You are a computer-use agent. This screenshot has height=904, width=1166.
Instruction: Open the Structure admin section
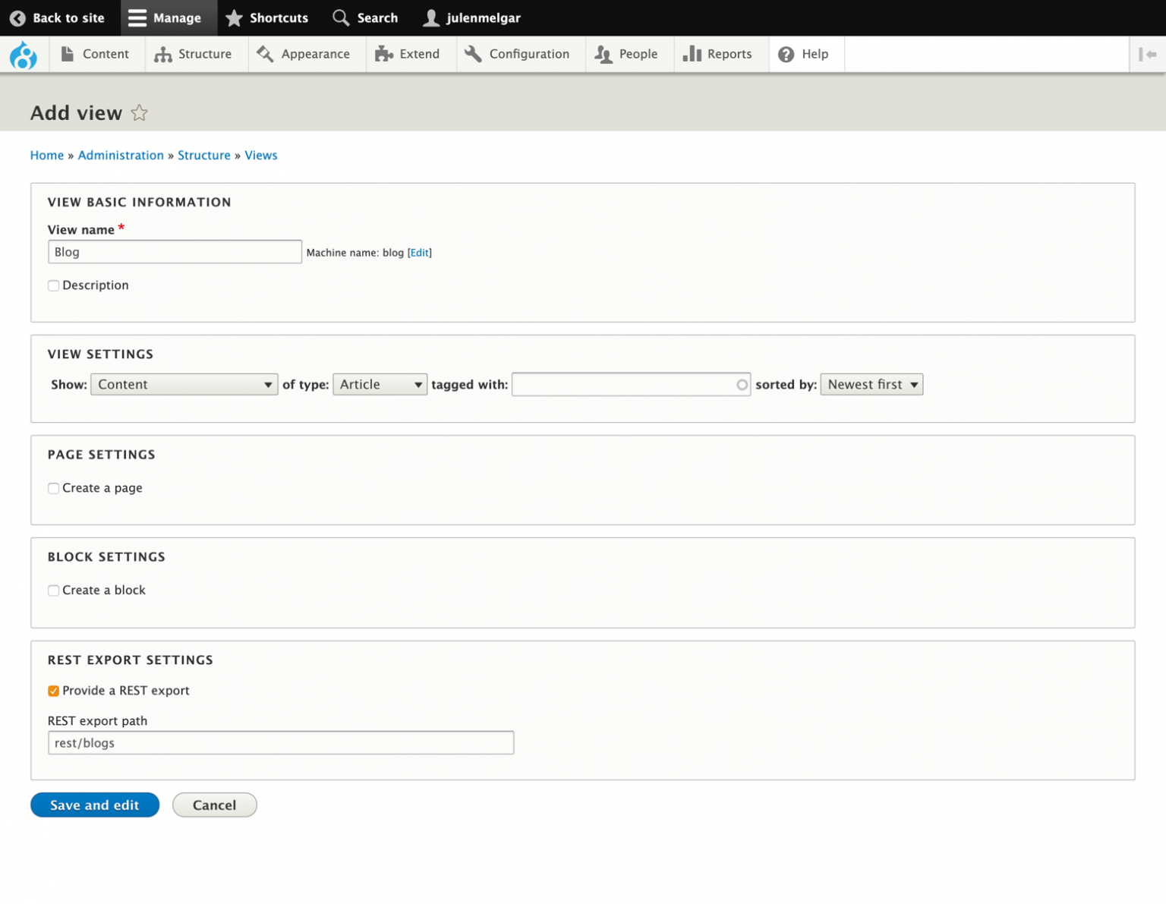163,54
